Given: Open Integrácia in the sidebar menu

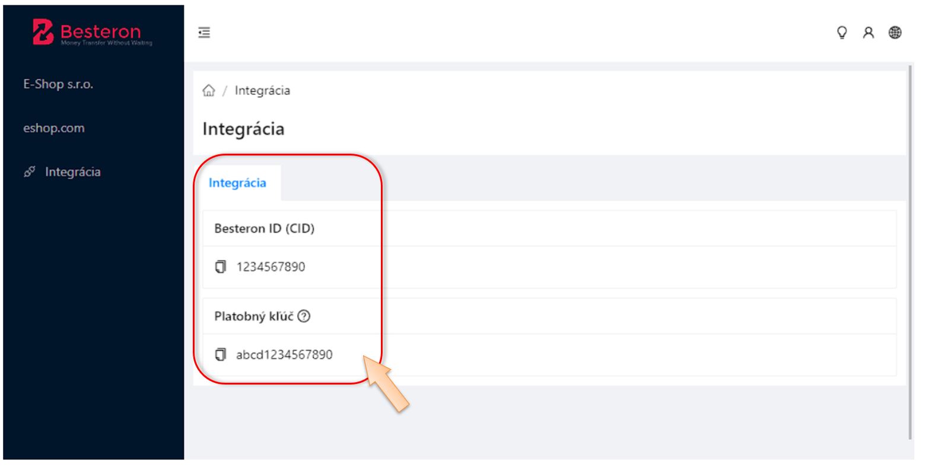Looking at the screenshot, I should coord(72,173).
